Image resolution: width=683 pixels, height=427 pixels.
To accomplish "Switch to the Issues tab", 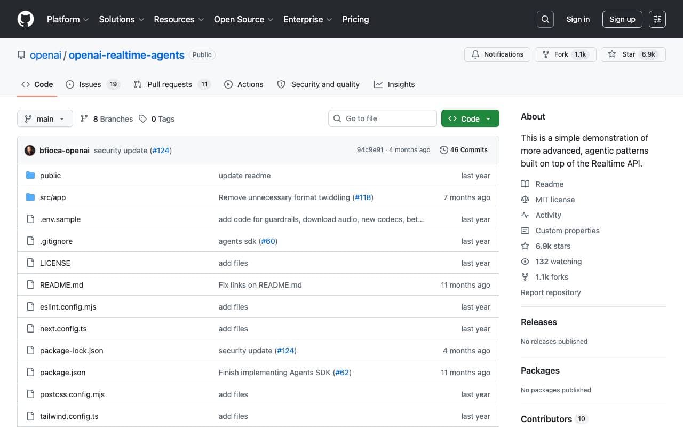I will (x=93, y=84).
